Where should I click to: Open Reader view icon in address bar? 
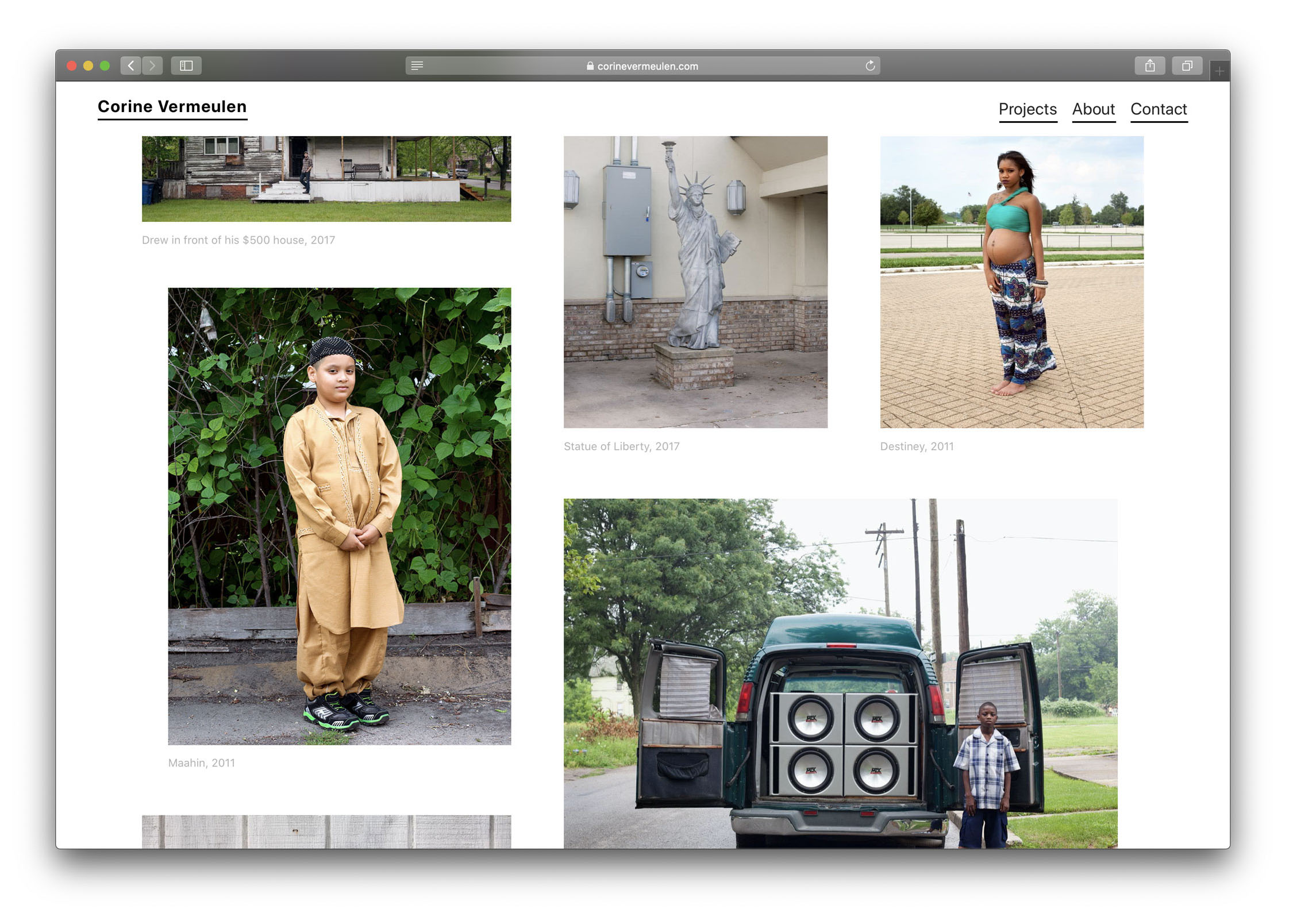click(417, 66)
